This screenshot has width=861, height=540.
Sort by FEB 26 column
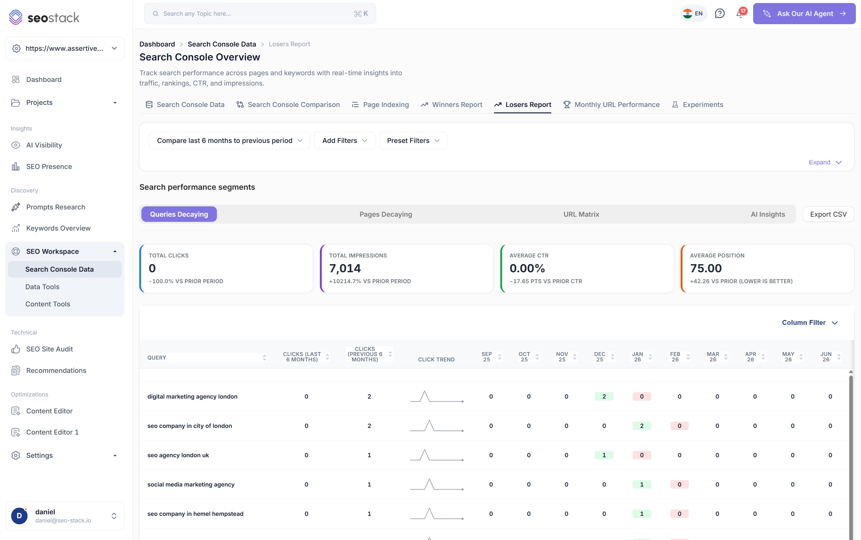click(688, 357)
